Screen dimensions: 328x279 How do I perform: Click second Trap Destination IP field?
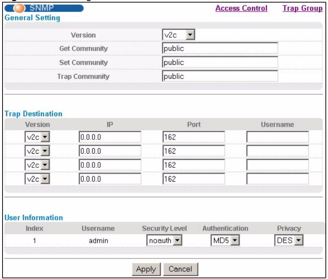coord(110,151)
